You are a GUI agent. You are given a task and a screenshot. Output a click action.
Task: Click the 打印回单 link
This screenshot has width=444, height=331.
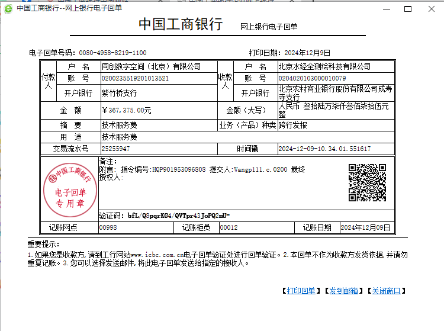301,291
